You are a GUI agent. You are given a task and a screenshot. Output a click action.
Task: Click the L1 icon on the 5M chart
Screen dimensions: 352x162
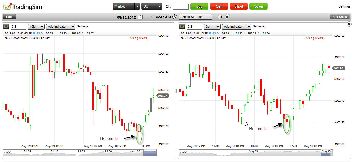pyautogui.click(x=182, y=27)
